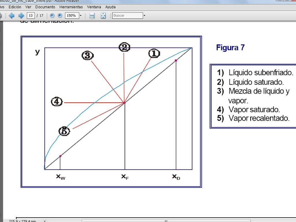Click the zoom in plus button

point(60,16)
